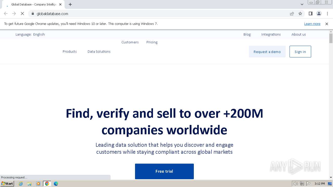
Task: Bookmark this tab with the star icon
Action: [300, 14]
